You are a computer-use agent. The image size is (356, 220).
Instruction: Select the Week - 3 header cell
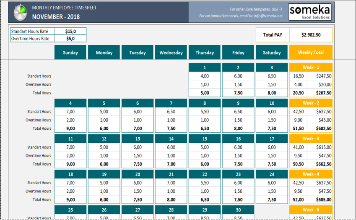point(311,139)
